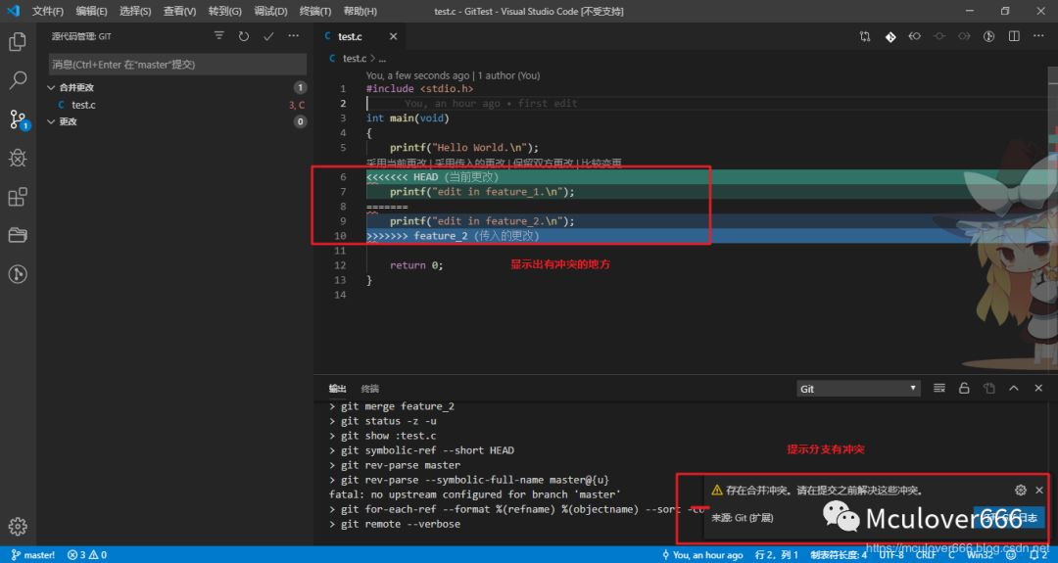Click the refresh icon in source control panel
The width and height of the screenshot is (1058, 563).
(x=244, y=36)
